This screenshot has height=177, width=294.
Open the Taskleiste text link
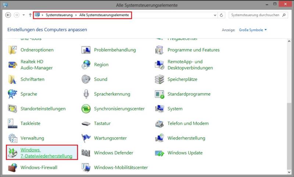tap(31, 123)
